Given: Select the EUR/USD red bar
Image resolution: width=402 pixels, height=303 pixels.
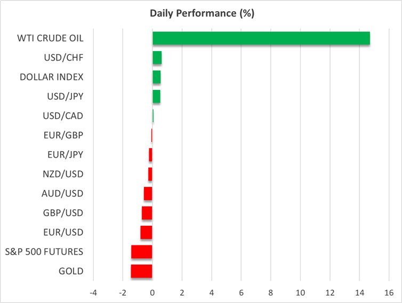Looking at the screenshot, I should click(147, 232).
